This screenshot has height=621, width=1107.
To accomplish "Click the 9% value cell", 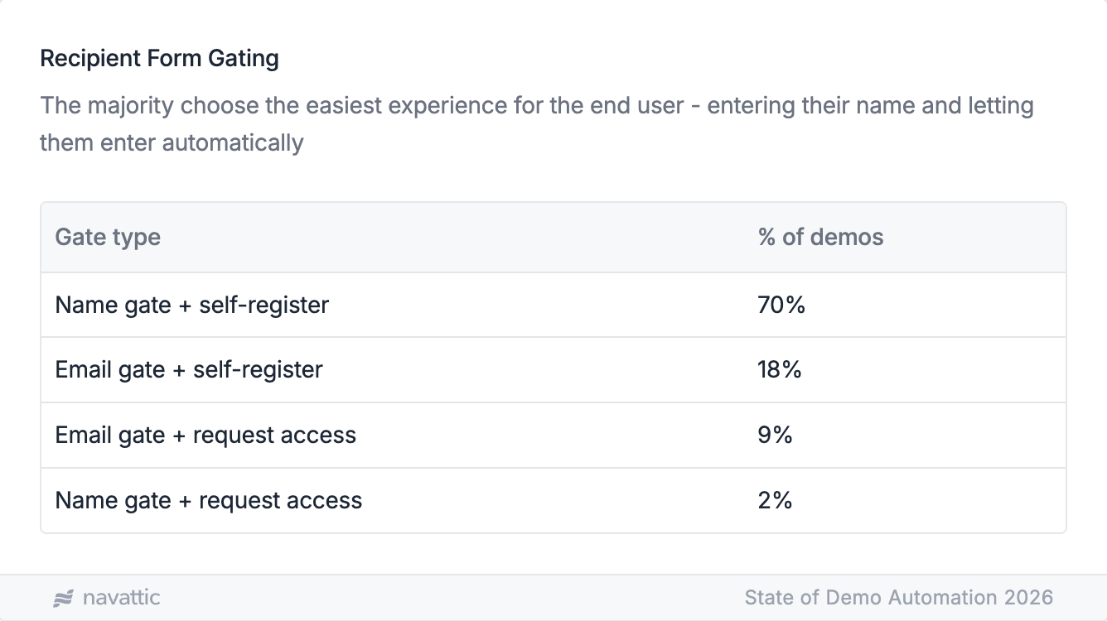I will 775,435.
